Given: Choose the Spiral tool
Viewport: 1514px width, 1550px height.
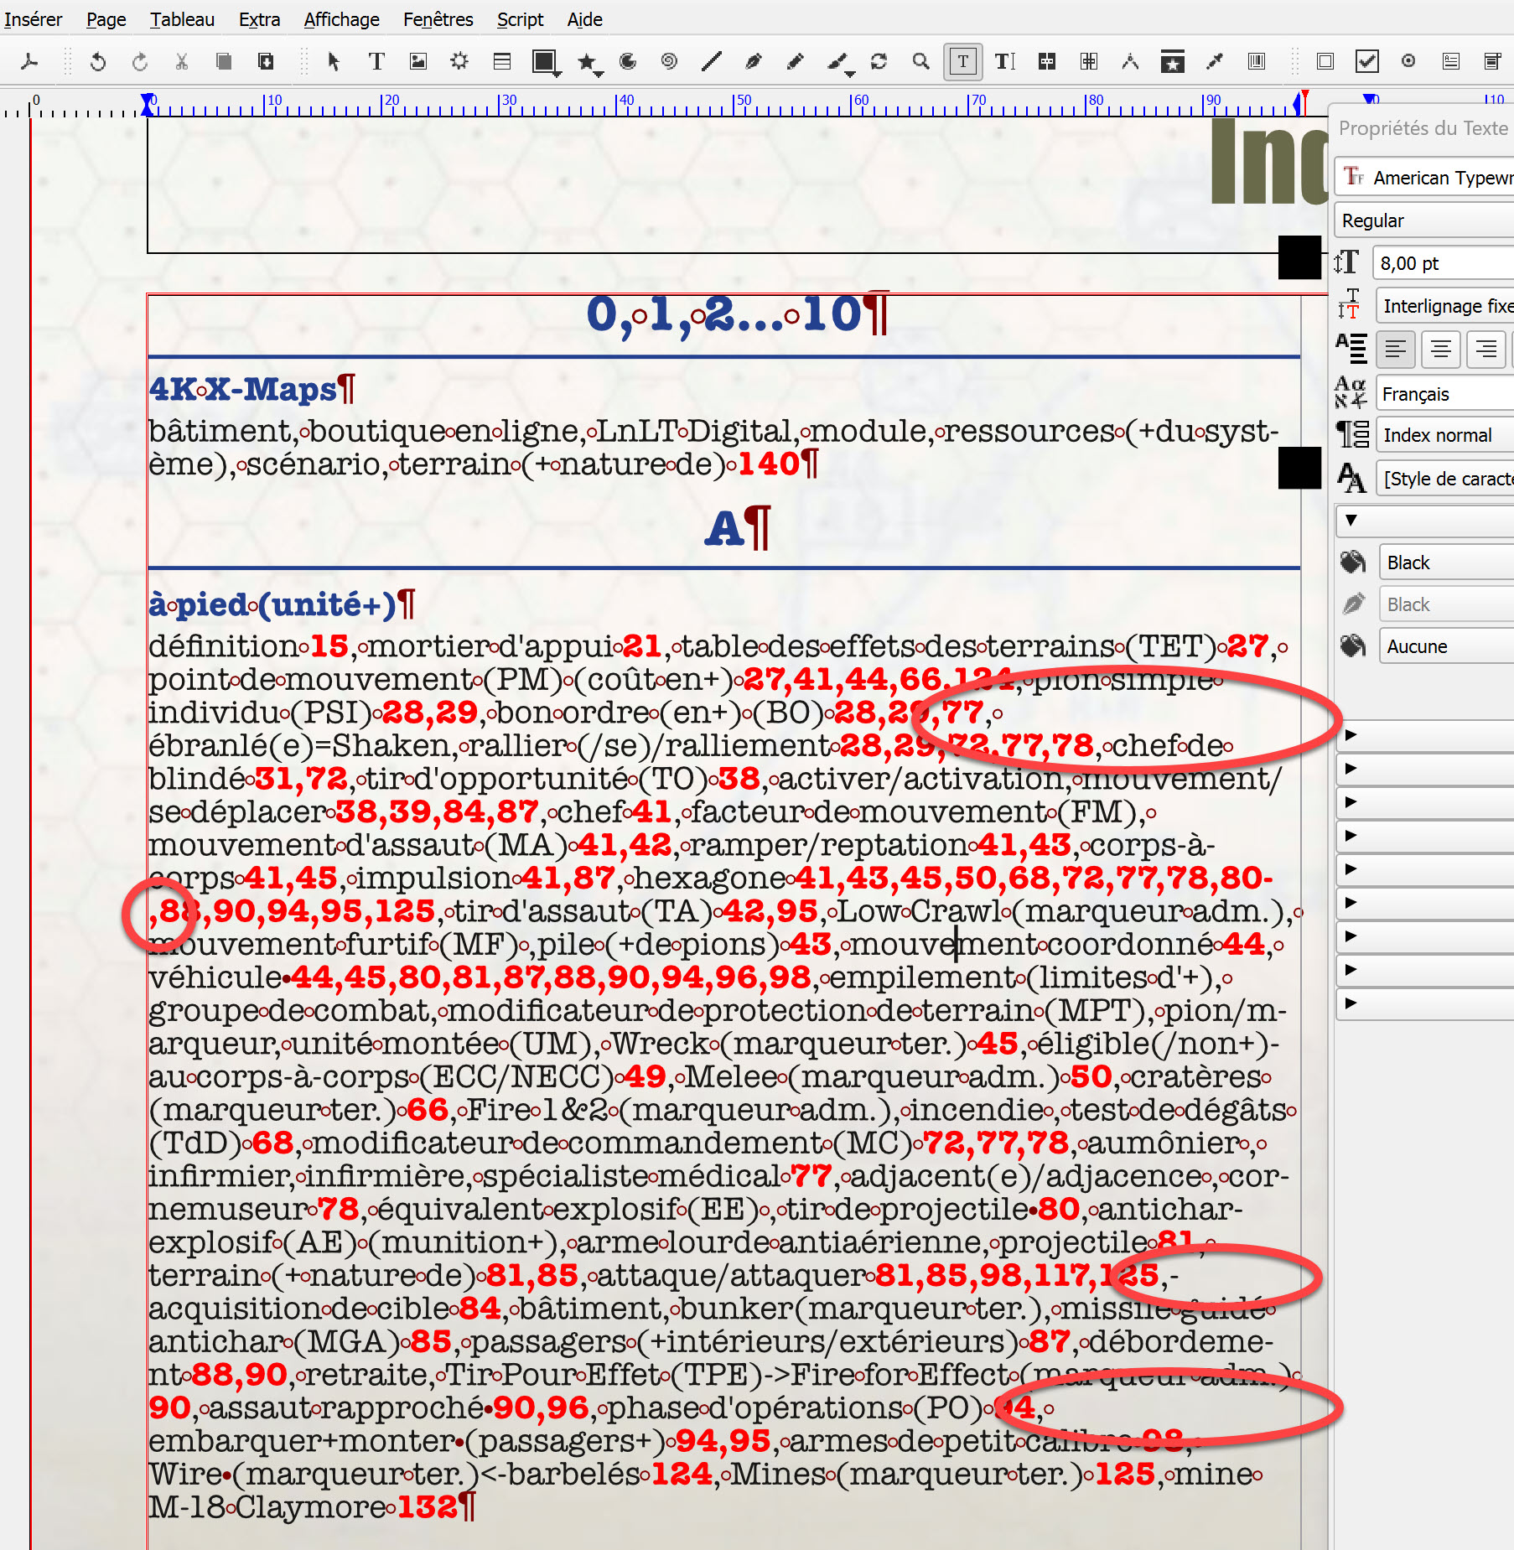Looking at the screenshot, I should pos(669,61).
